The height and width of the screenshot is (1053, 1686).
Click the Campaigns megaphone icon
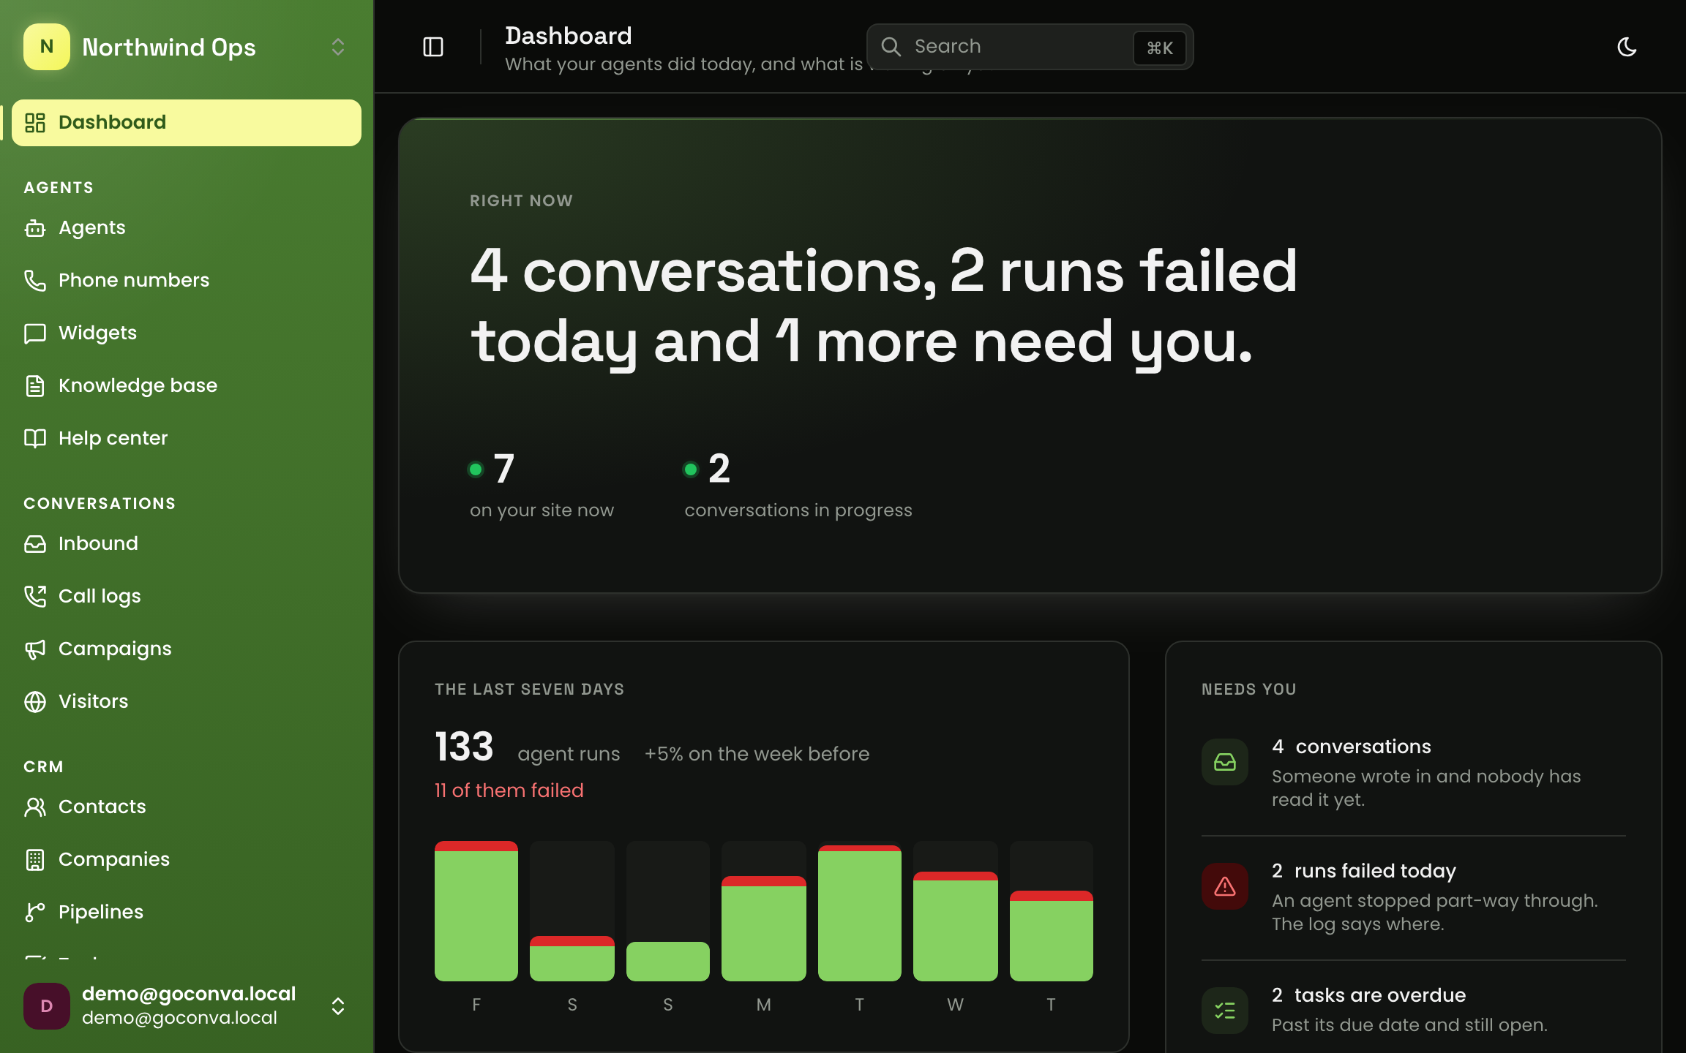[35, 649]
